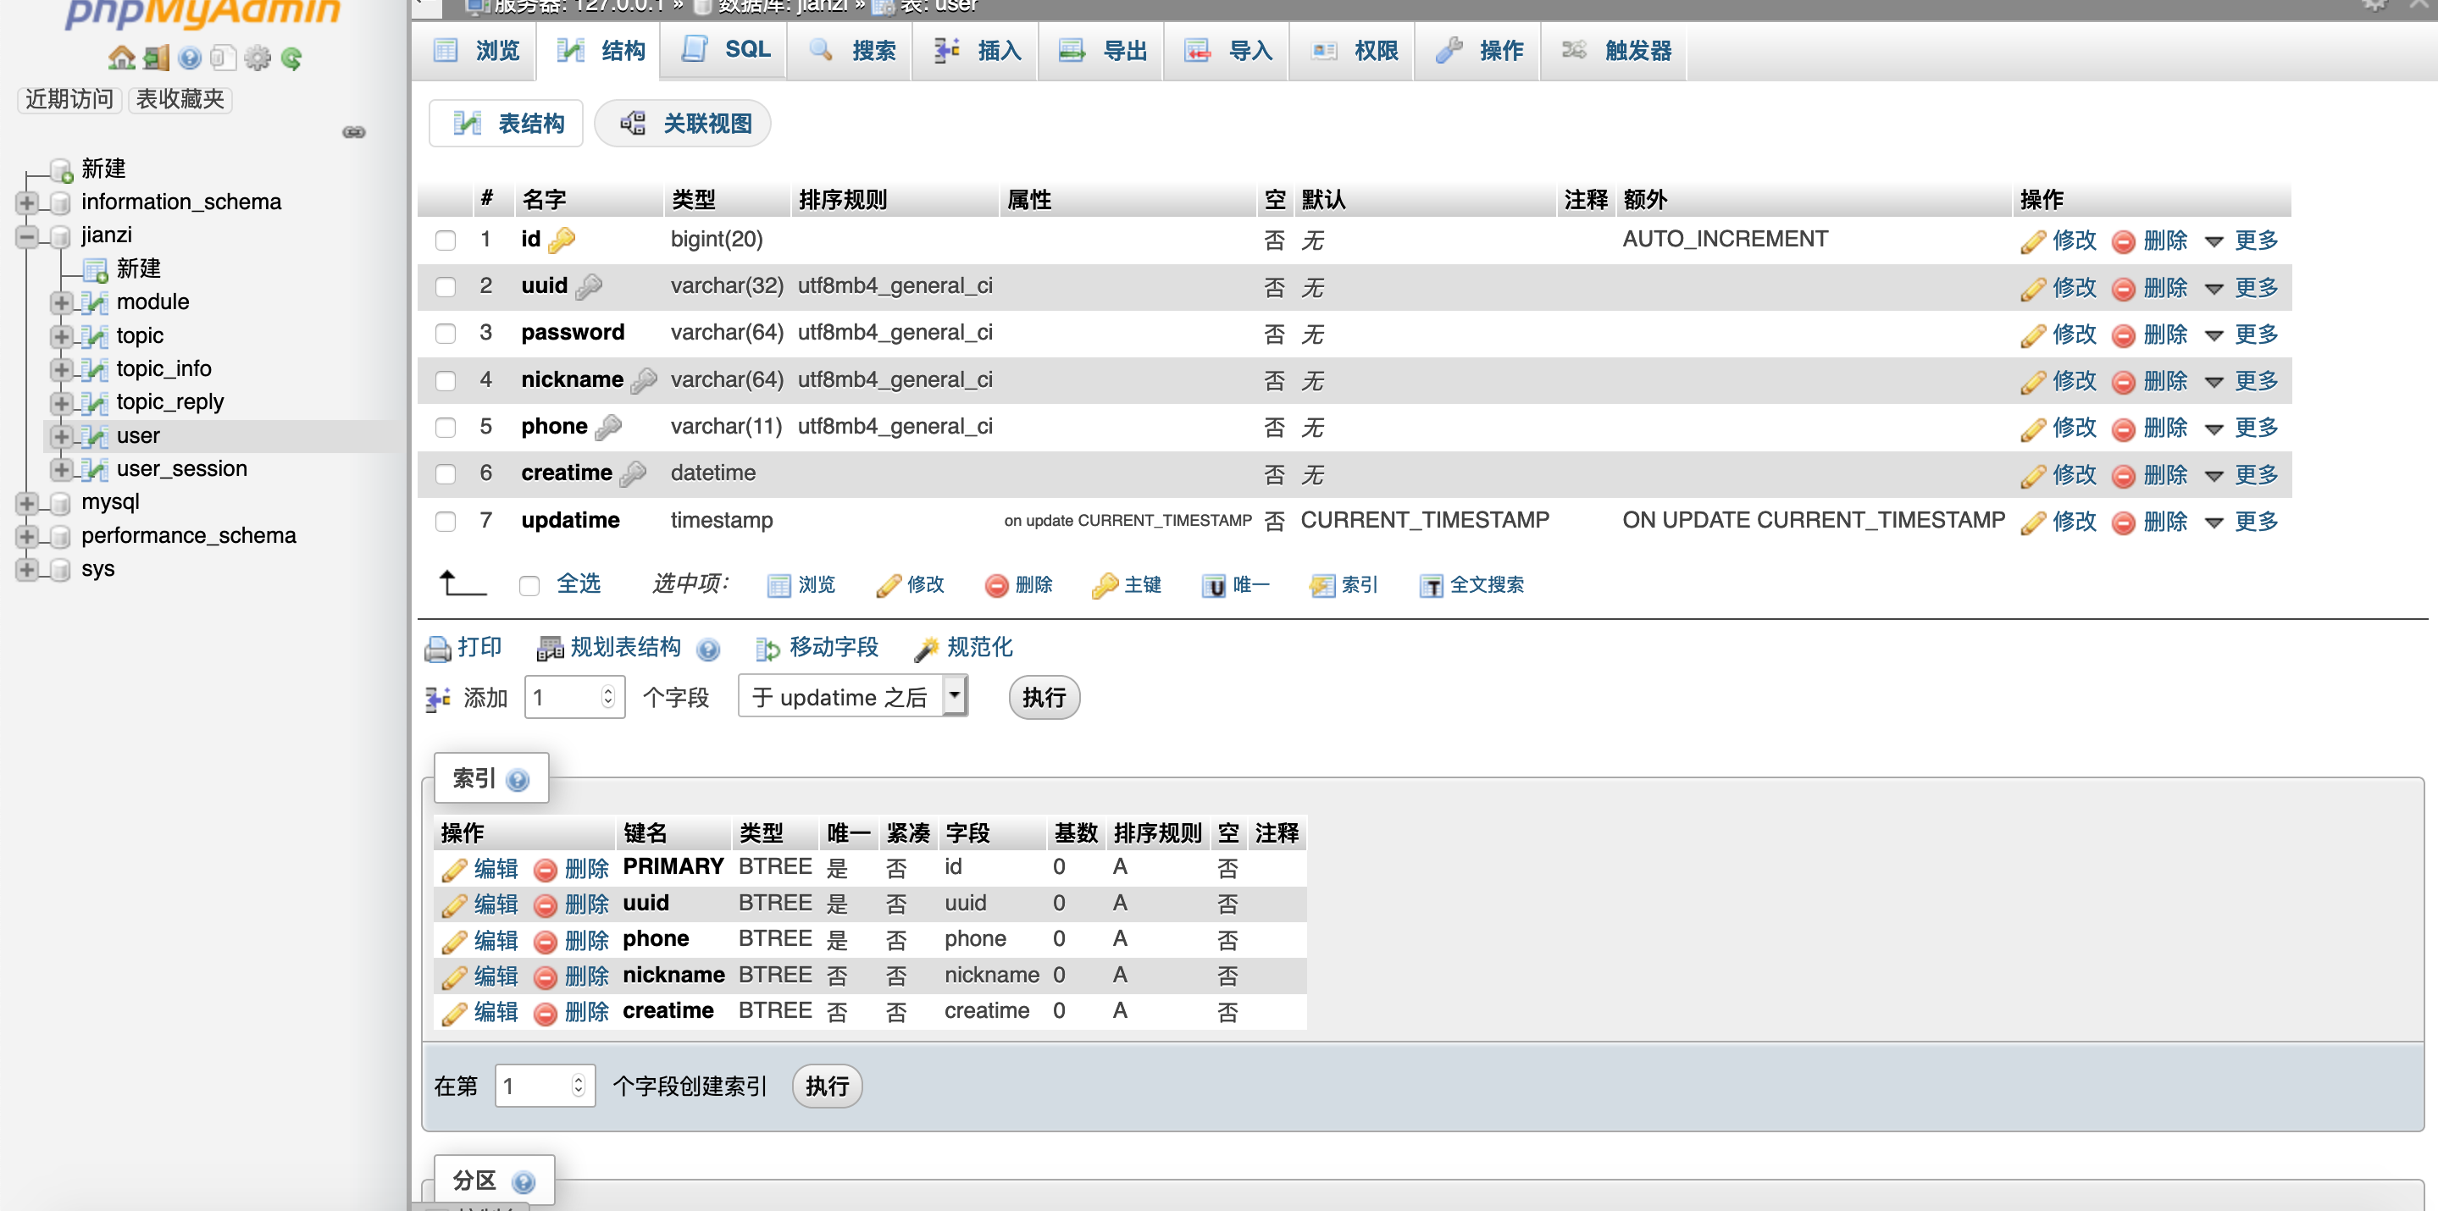
Task: Click the help icon next to 索引
Action: click(x=518, y=780)
